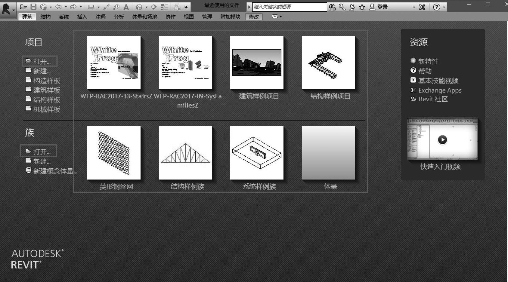Click the Communication Center satellite icon
Viewport: 508px width, 282px height.
352,7
